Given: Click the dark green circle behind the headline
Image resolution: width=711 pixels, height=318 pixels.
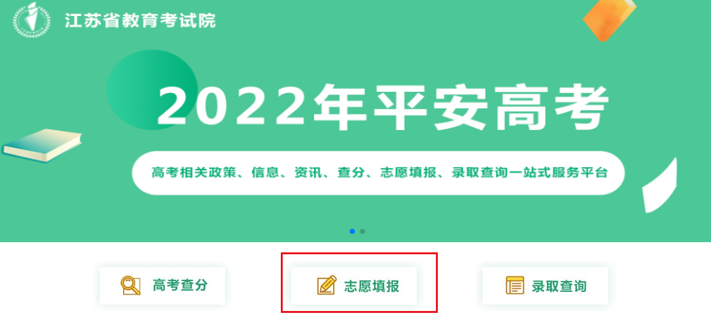Looking at the screenshot, I should [153, 90].
